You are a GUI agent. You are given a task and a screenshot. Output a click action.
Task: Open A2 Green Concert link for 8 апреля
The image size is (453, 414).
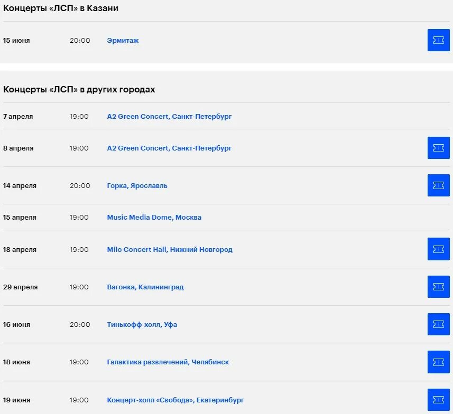click(169, 148)
